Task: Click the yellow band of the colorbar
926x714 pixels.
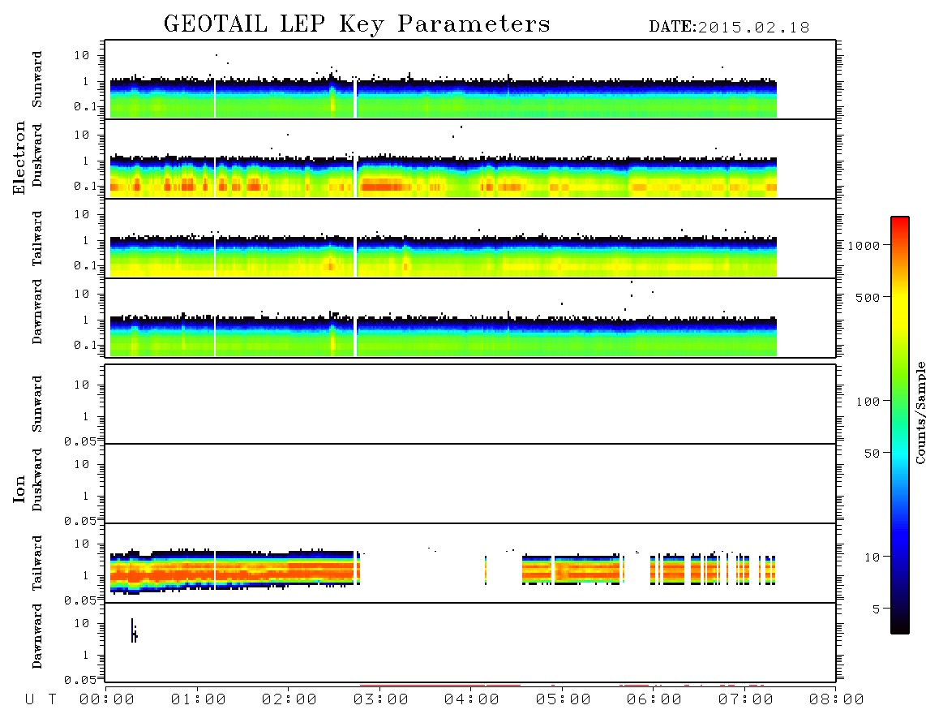Action: pyautogui.click(x=900, y=308)
